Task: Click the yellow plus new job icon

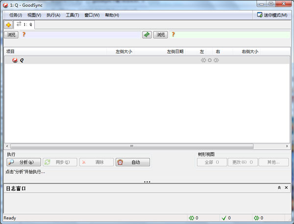Action: pyautogui.click(x=8, y=25)
